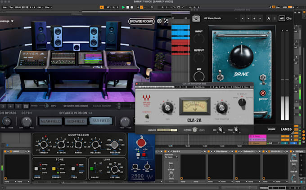
Task: Click the 4 / 4 time signature field
Action: pyautogui.click(x=32, y=7)
